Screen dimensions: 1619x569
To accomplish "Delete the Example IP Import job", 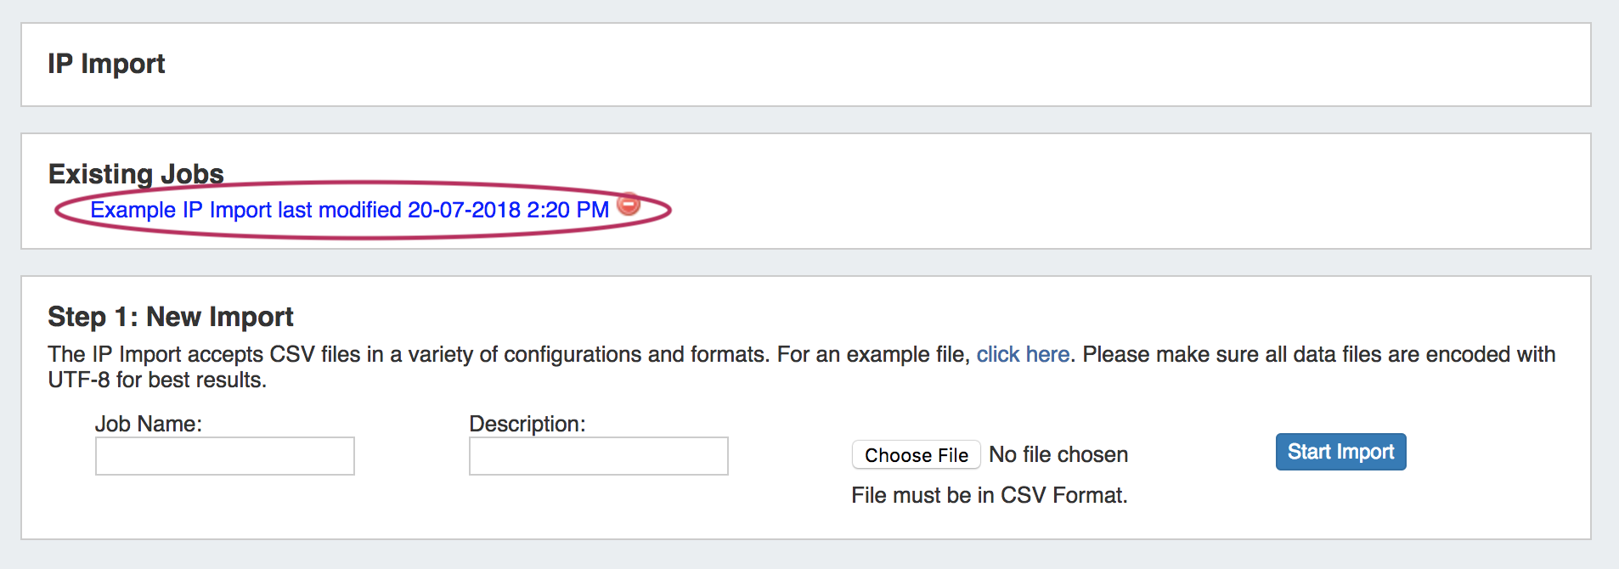I will click(x=629, y=205).
